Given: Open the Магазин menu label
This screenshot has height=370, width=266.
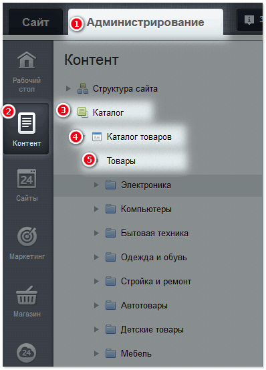Looking at the screenshot, I should point(27,314).
